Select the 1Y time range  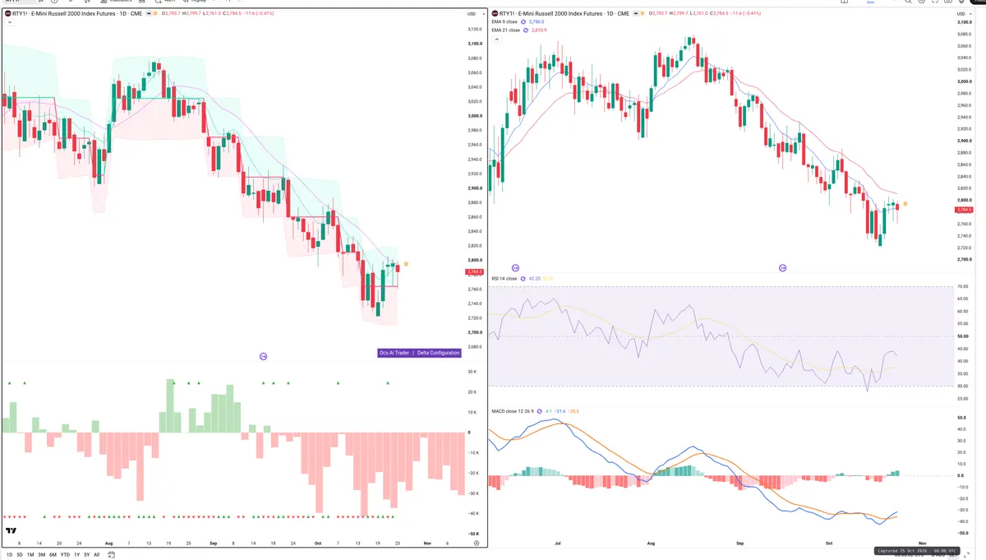[76, 554]
